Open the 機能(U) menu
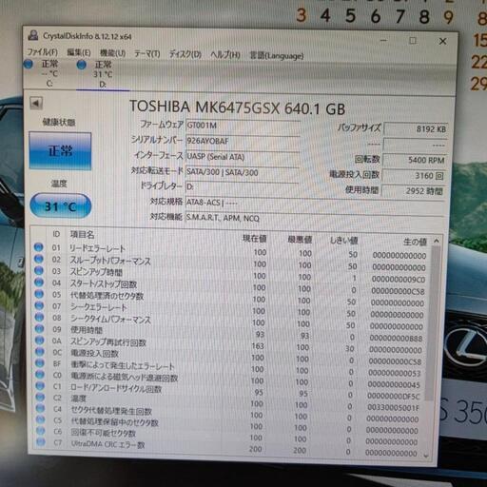This screenshot has width=487, height=487. tap(112, 53)
